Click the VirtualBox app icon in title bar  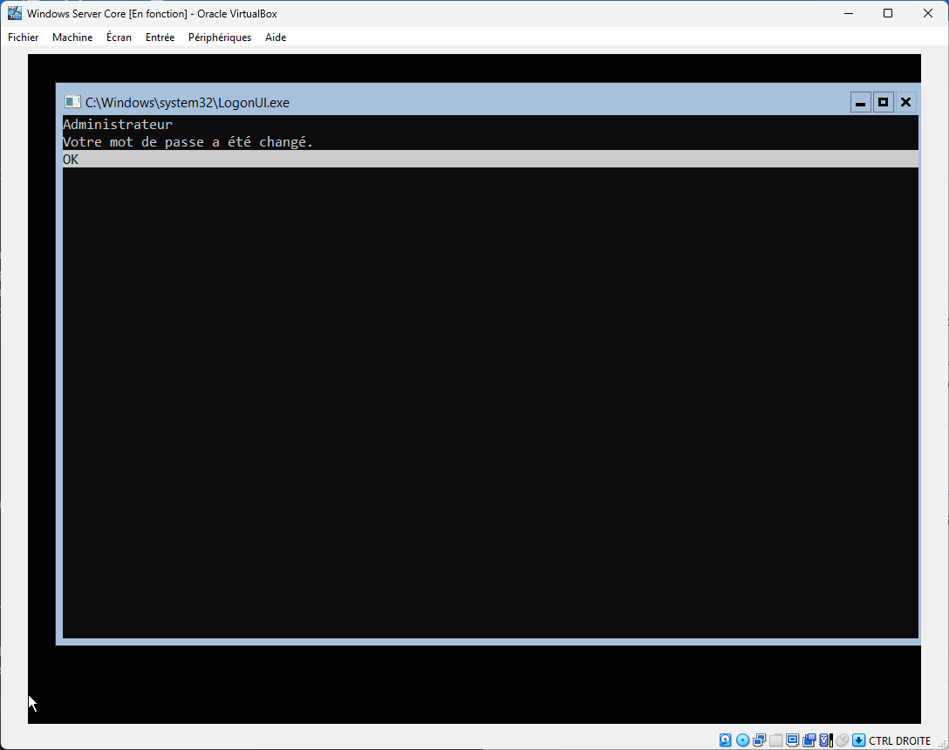click(15, 13)
